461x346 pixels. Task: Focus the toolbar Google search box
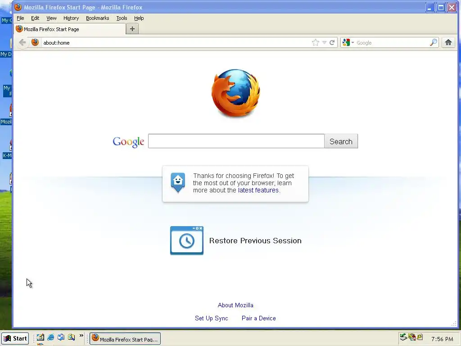click(x=393, y=43)
